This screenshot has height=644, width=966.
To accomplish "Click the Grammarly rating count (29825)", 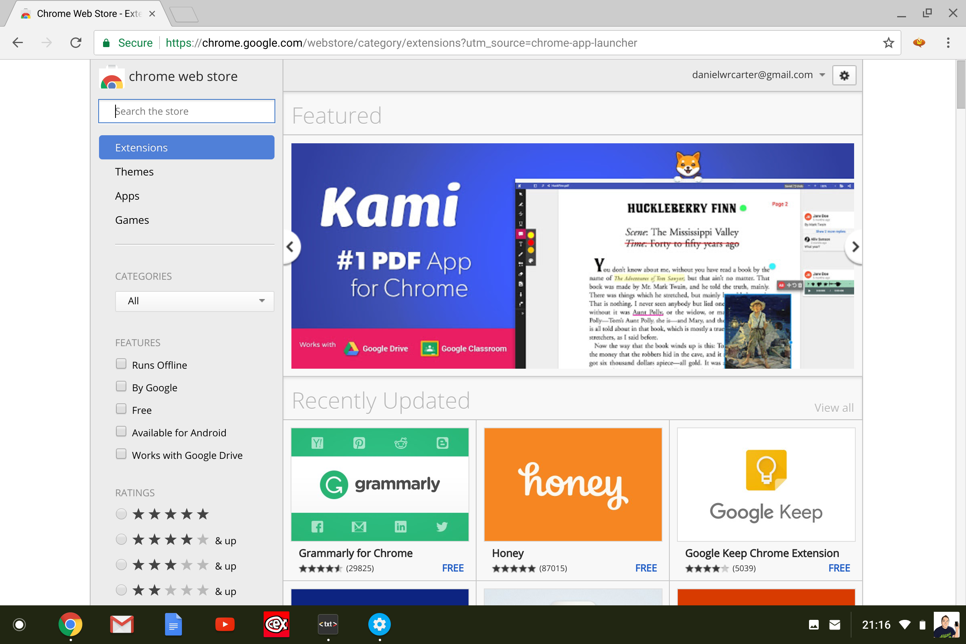I will click(x=360, y=568).
